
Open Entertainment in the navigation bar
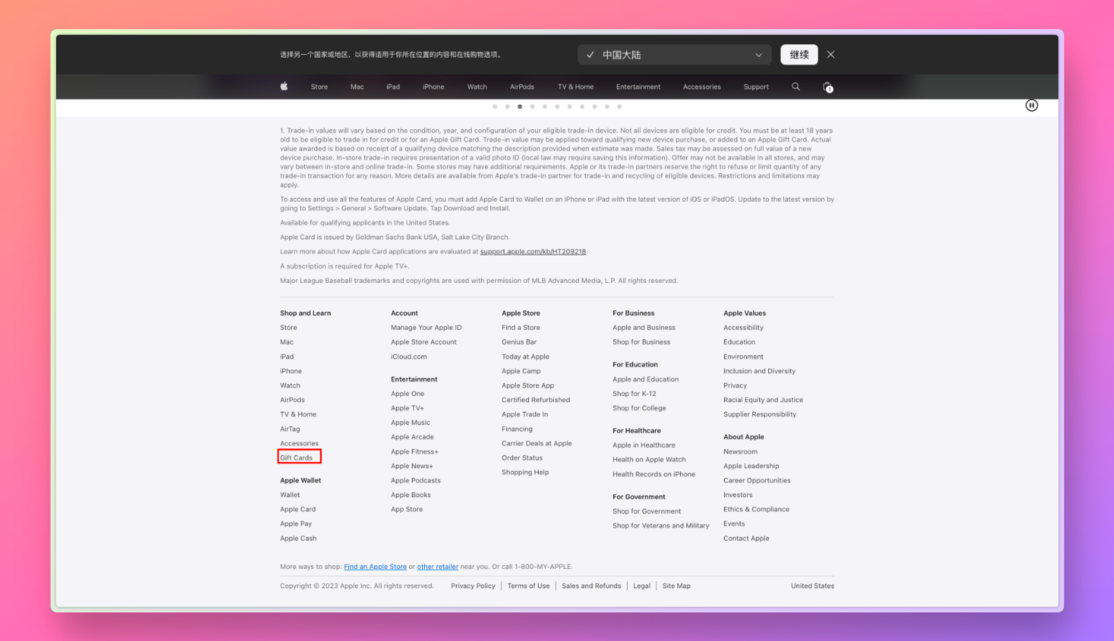coord(638,87)
